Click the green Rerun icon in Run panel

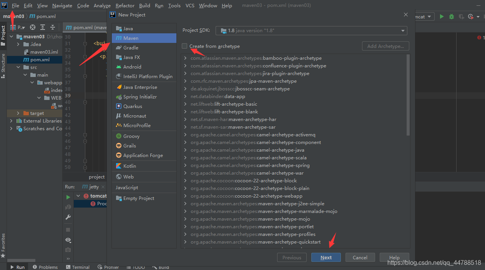pyautogui.click(x=68, y=197)
